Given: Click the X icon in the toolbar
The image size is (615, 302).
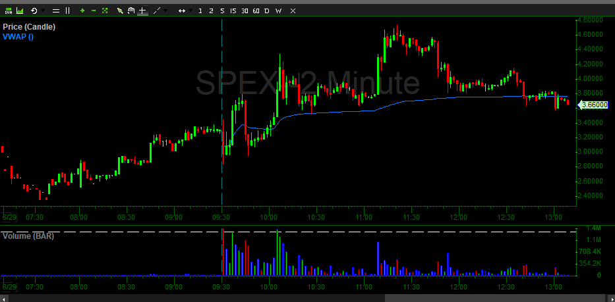Looking at the screenshot, I should tap(293, 11).
